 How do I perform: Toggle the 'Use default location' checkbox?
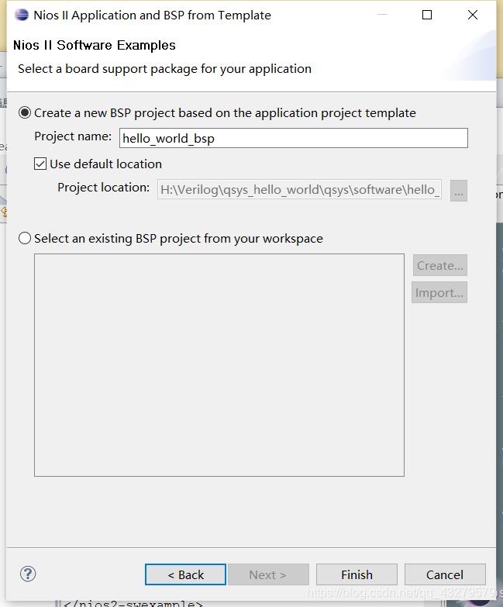point(40,164)
